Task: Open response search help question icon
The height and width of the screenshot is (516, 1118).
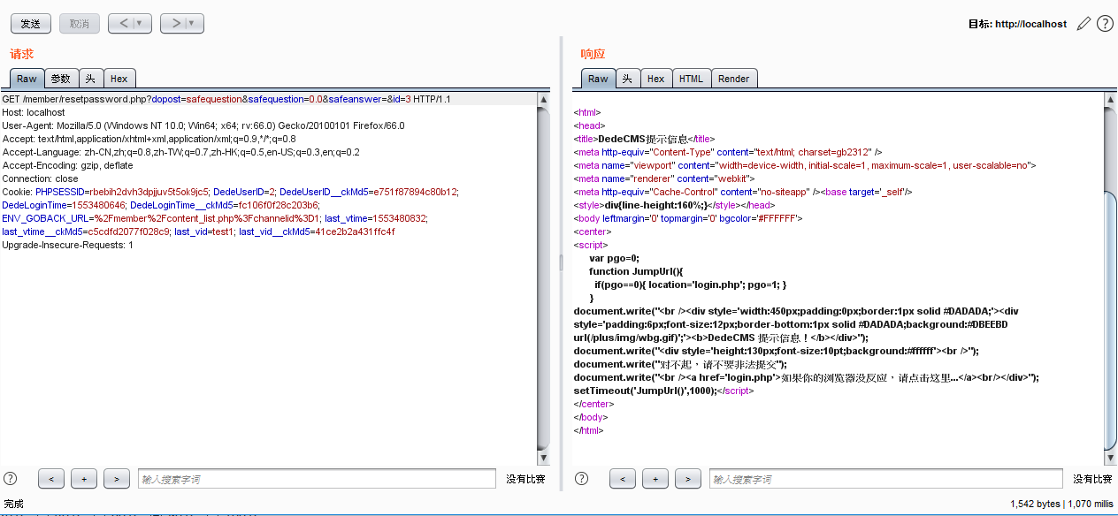Action: tap(582, 478)
